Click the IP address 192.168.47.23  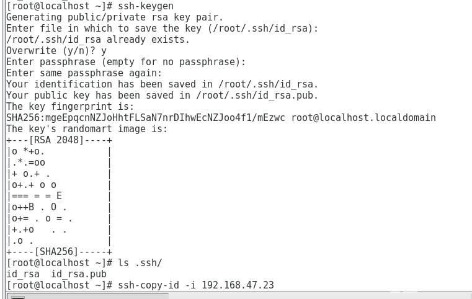pyautogui.click(x=238, y=285)
